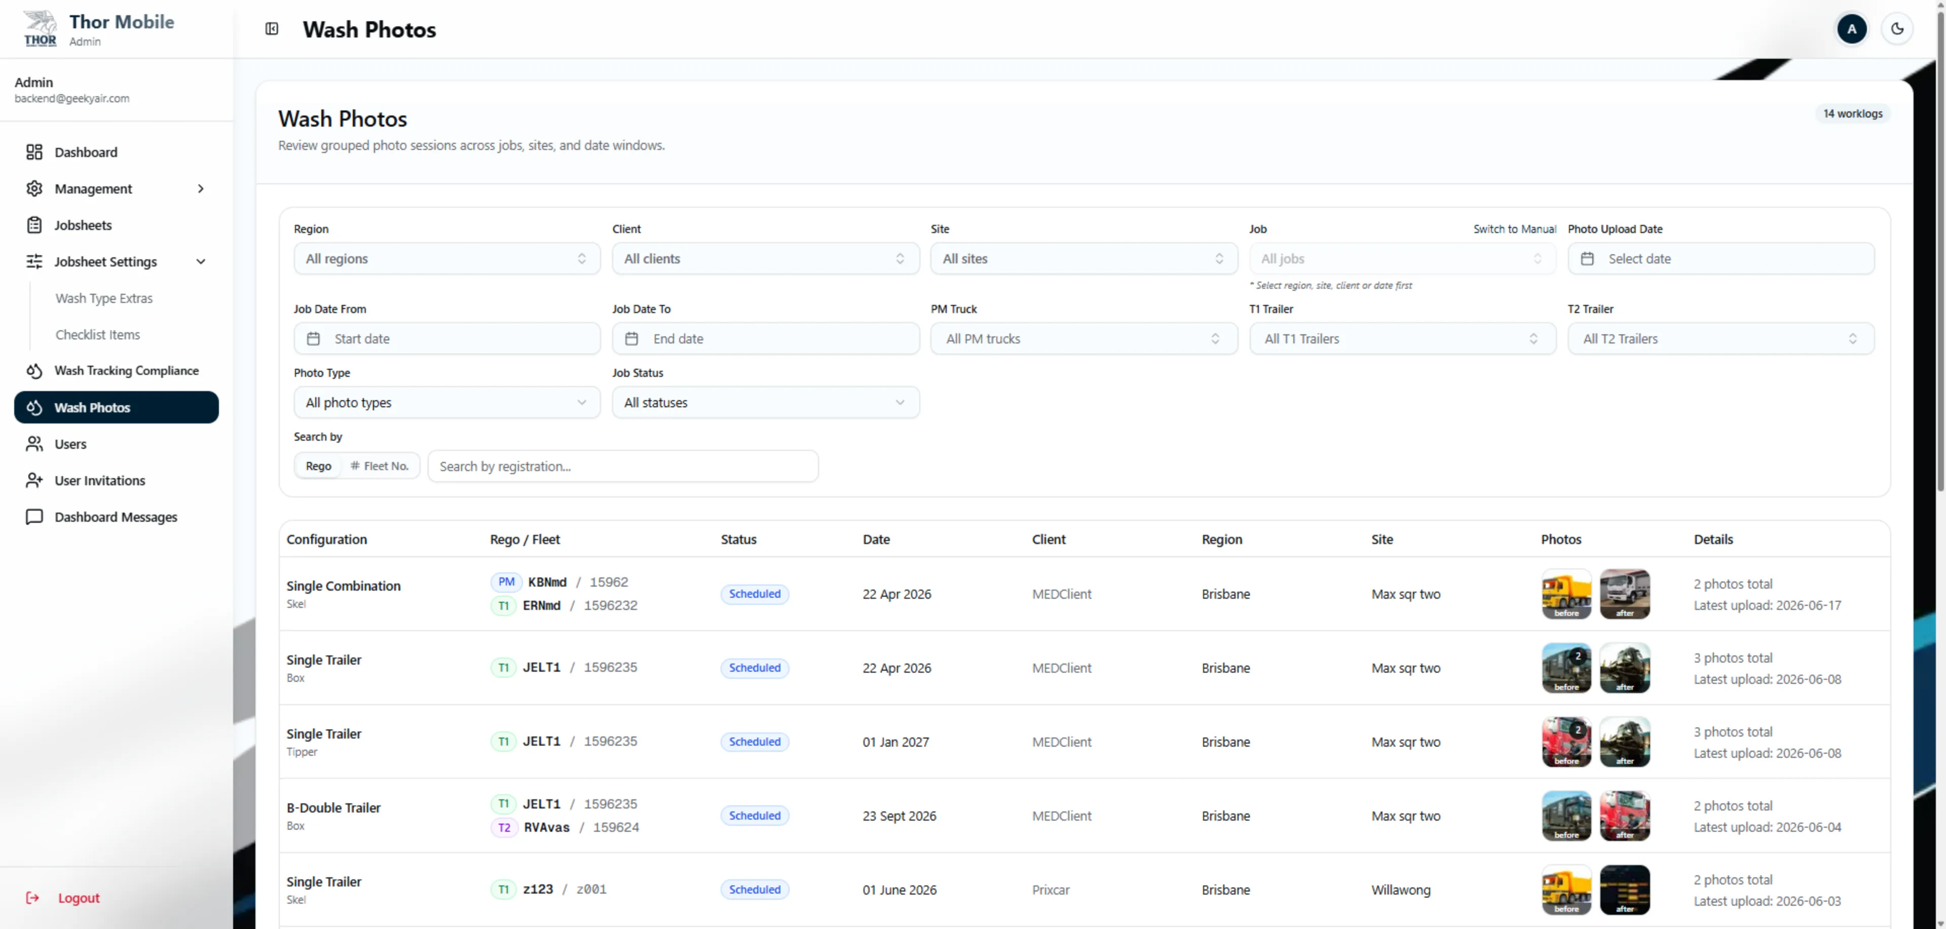1946x929 pixels.
Task: Toggle dark mode moon icon
Action: 1897,29
